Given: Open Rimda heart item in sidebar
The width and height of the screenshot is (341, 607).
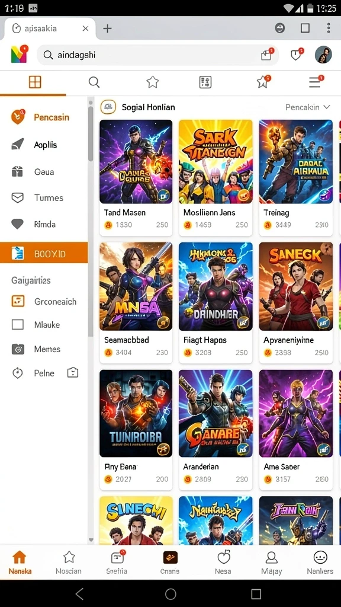Looking at the screenshot, I should 44,224.
